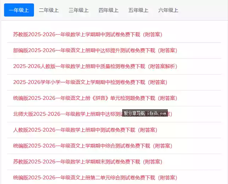This screenshot has width=228, height=184.
Task: Open 人教版一年级数学上册期中测试卷 link
Action: click(85, 130)
